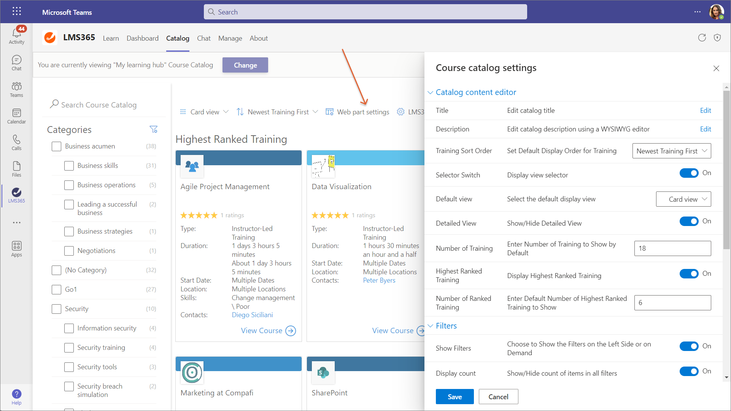Click the Categories filter funnel icon

point(153,130)
